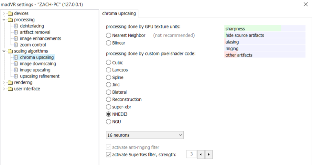Click the upscaling refinement page icon
The width and height of the screenshot is (312, 165).
click(x=16, y=77)
